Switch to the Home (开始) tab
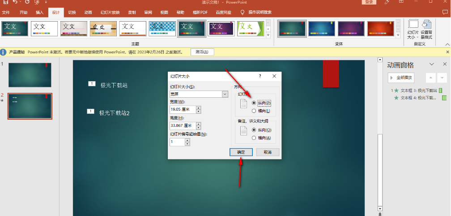 [23, 13]
